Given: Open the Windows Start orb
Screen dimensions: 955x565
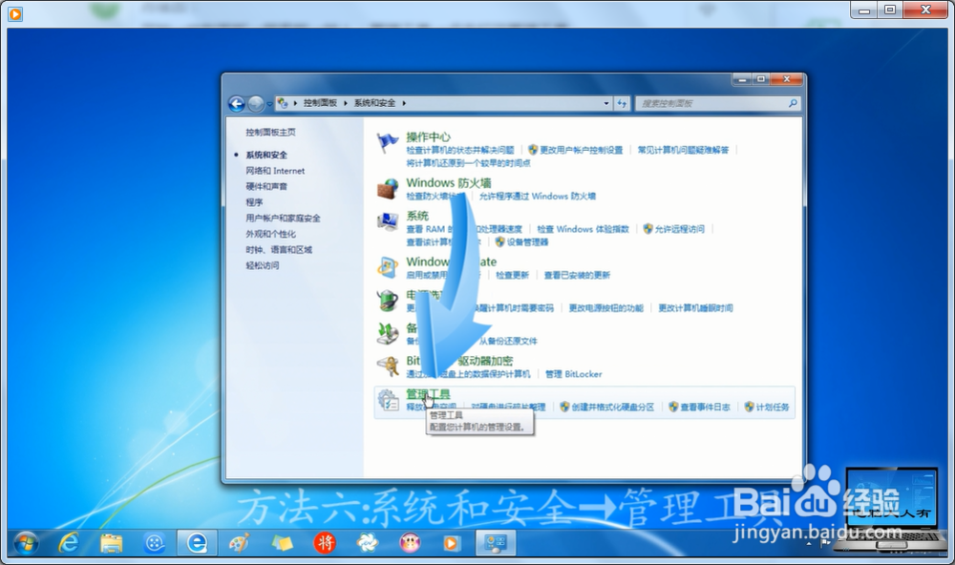Looking at the screenshot, I should click(26, 542).
